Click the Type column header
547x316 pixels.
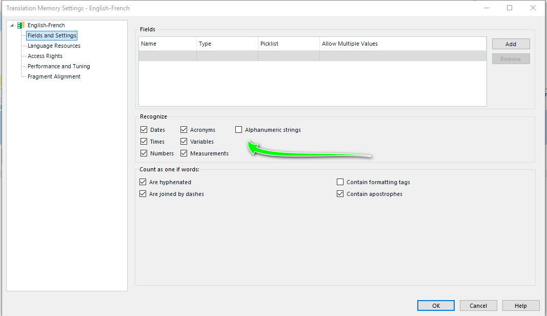coord(227,44)
